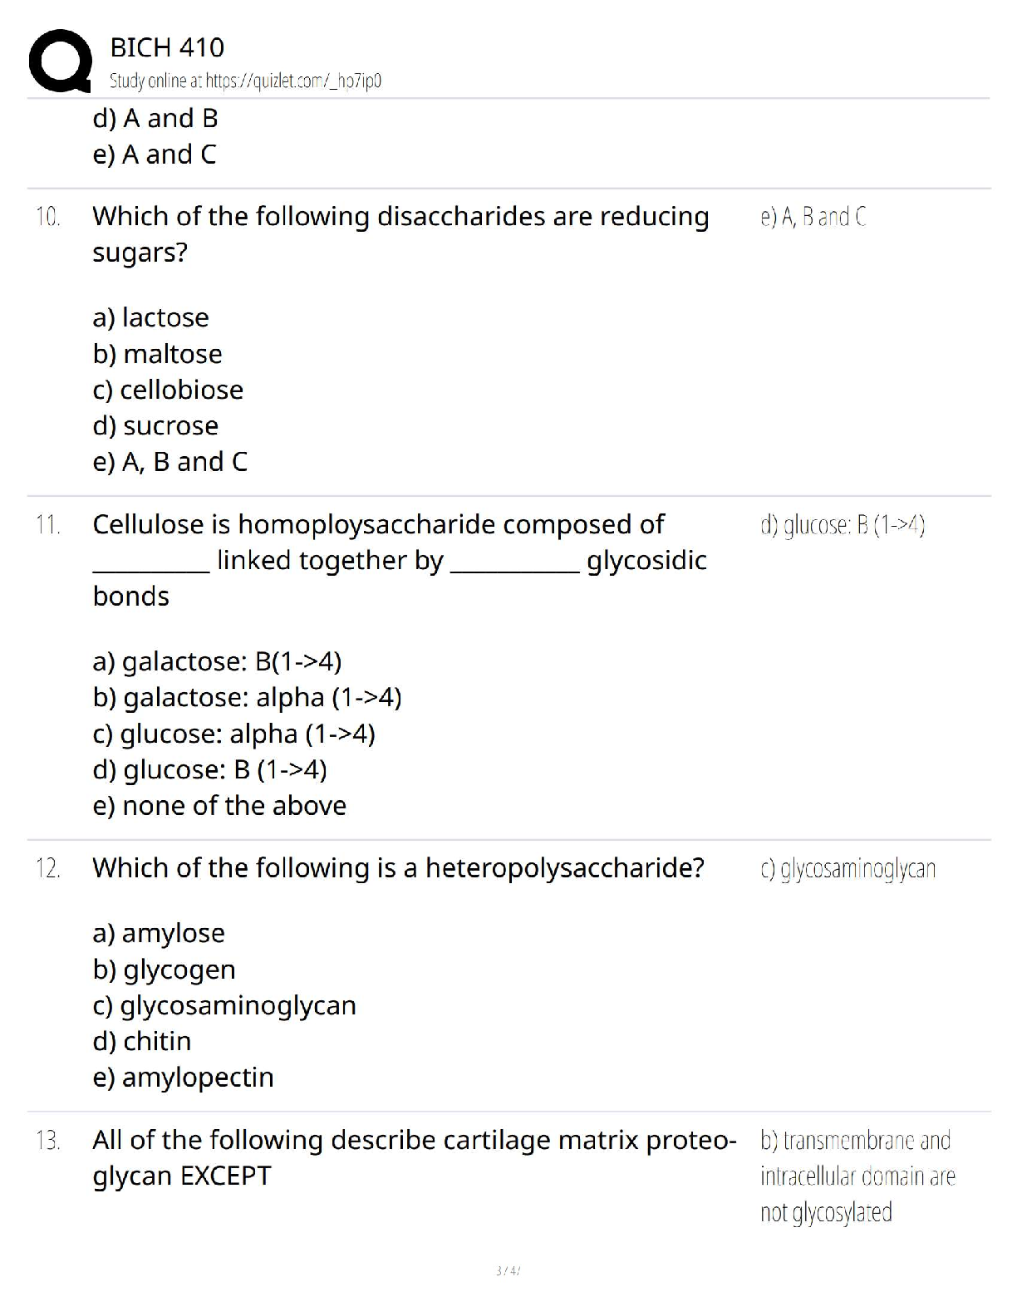Select option a) lactose

151,317
